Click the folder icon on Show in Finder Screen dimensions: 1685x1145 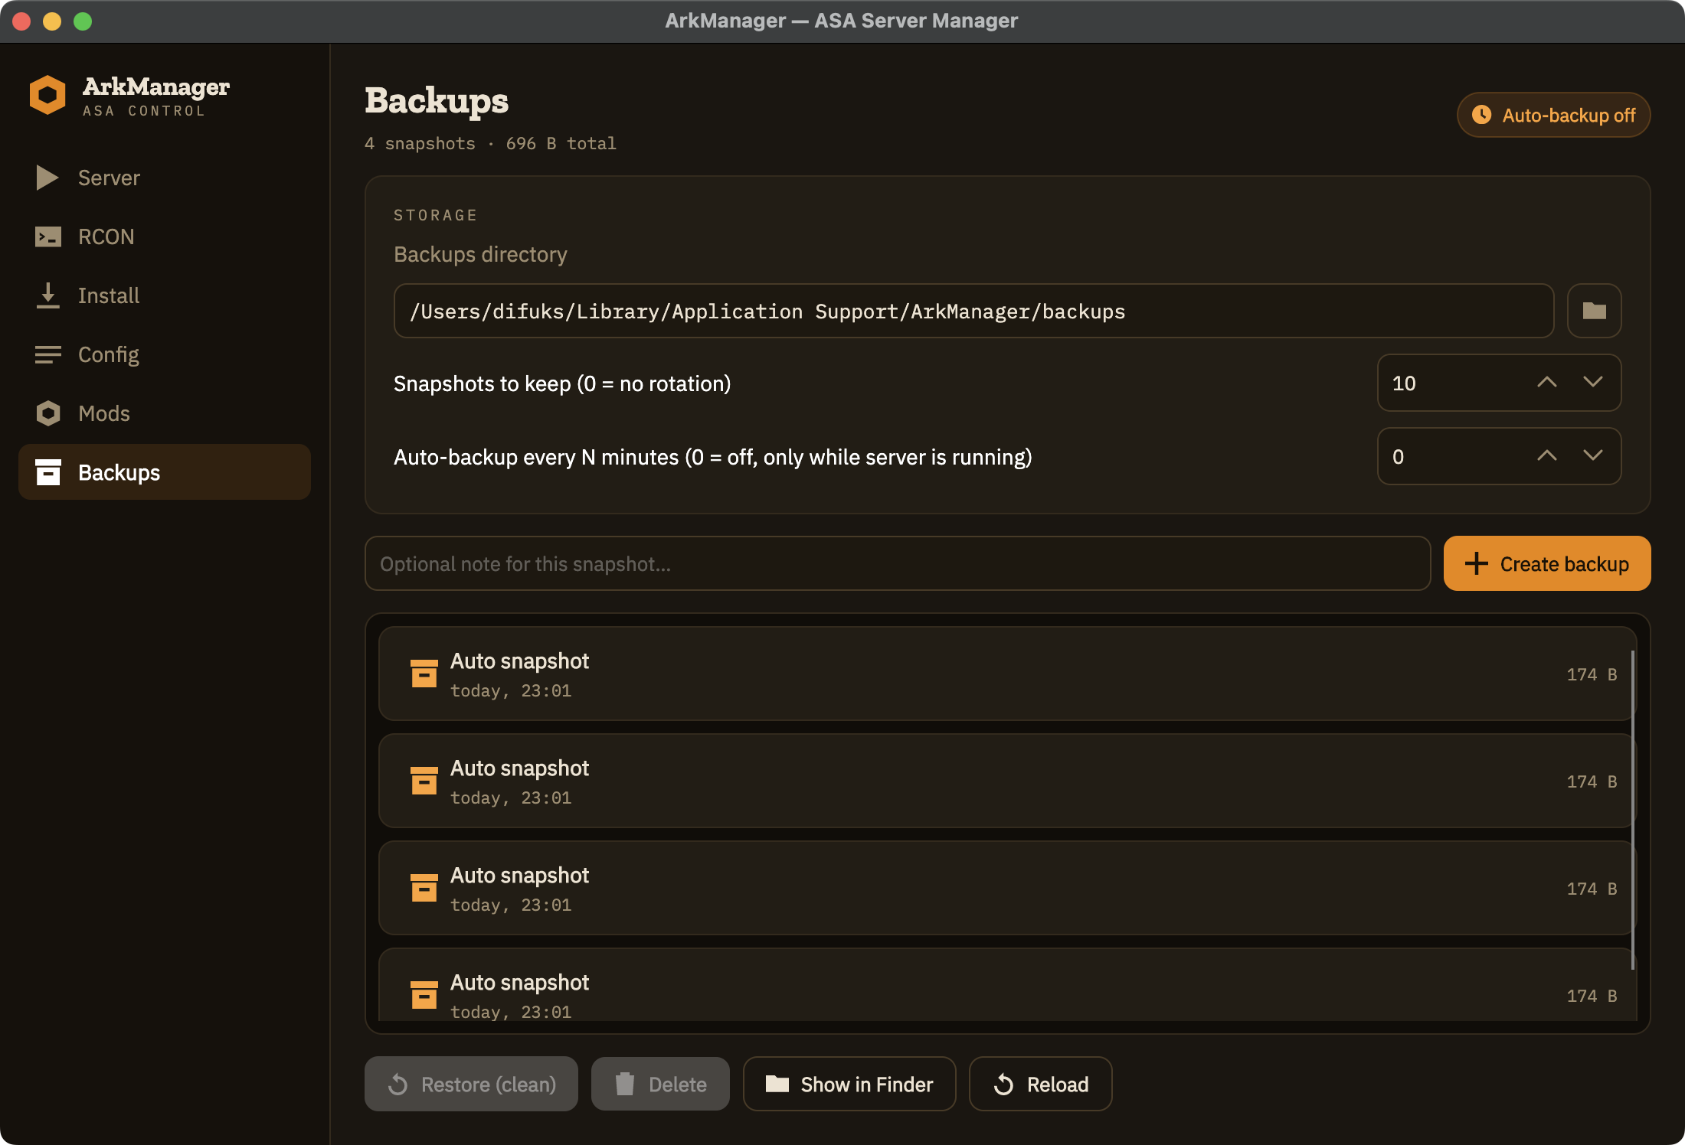(x=777, y=1084)
